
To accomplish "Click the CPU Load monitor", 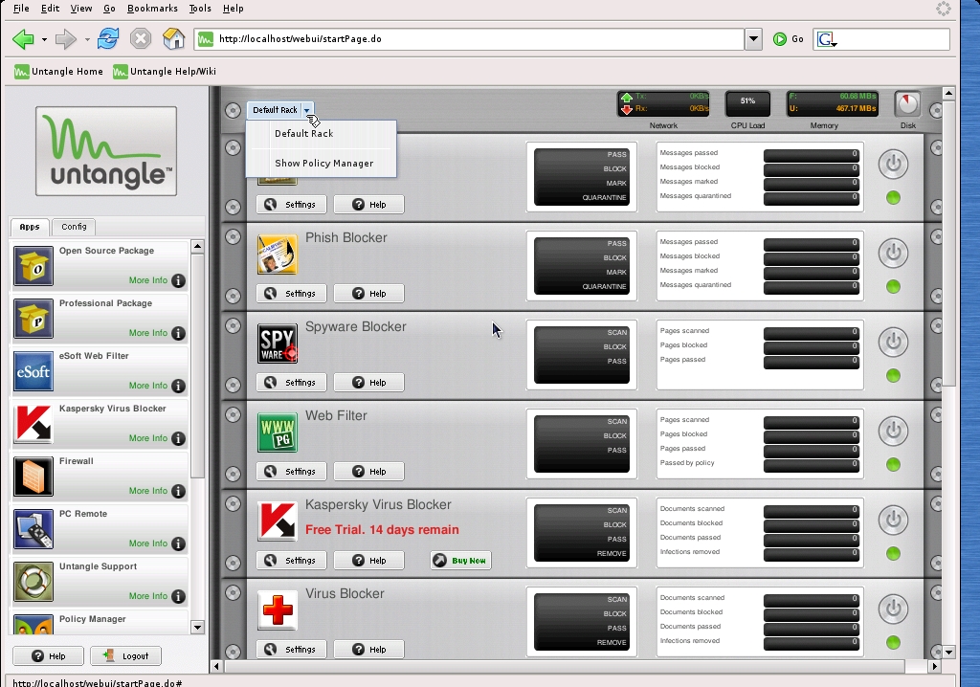I will tap(747, 103).
